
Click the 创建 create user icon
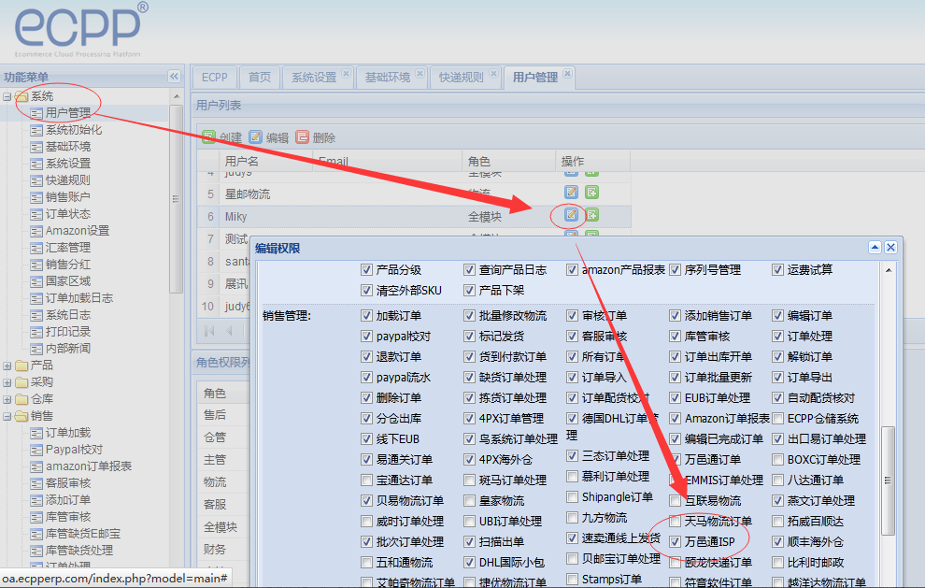(209, 137)
